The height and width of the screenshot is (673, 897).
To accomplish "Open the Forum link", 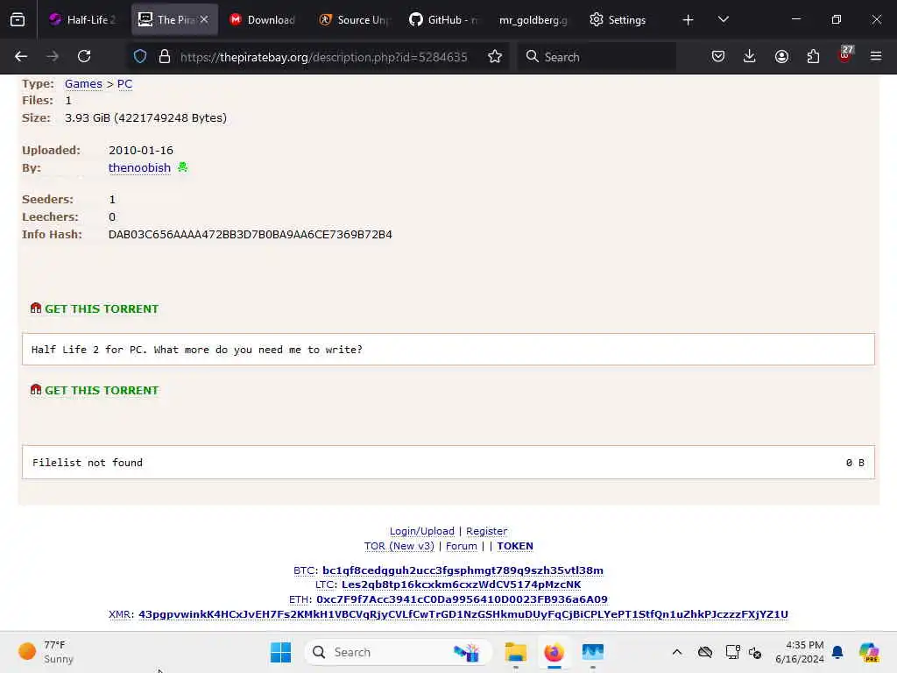I will (x=462, y=546).
